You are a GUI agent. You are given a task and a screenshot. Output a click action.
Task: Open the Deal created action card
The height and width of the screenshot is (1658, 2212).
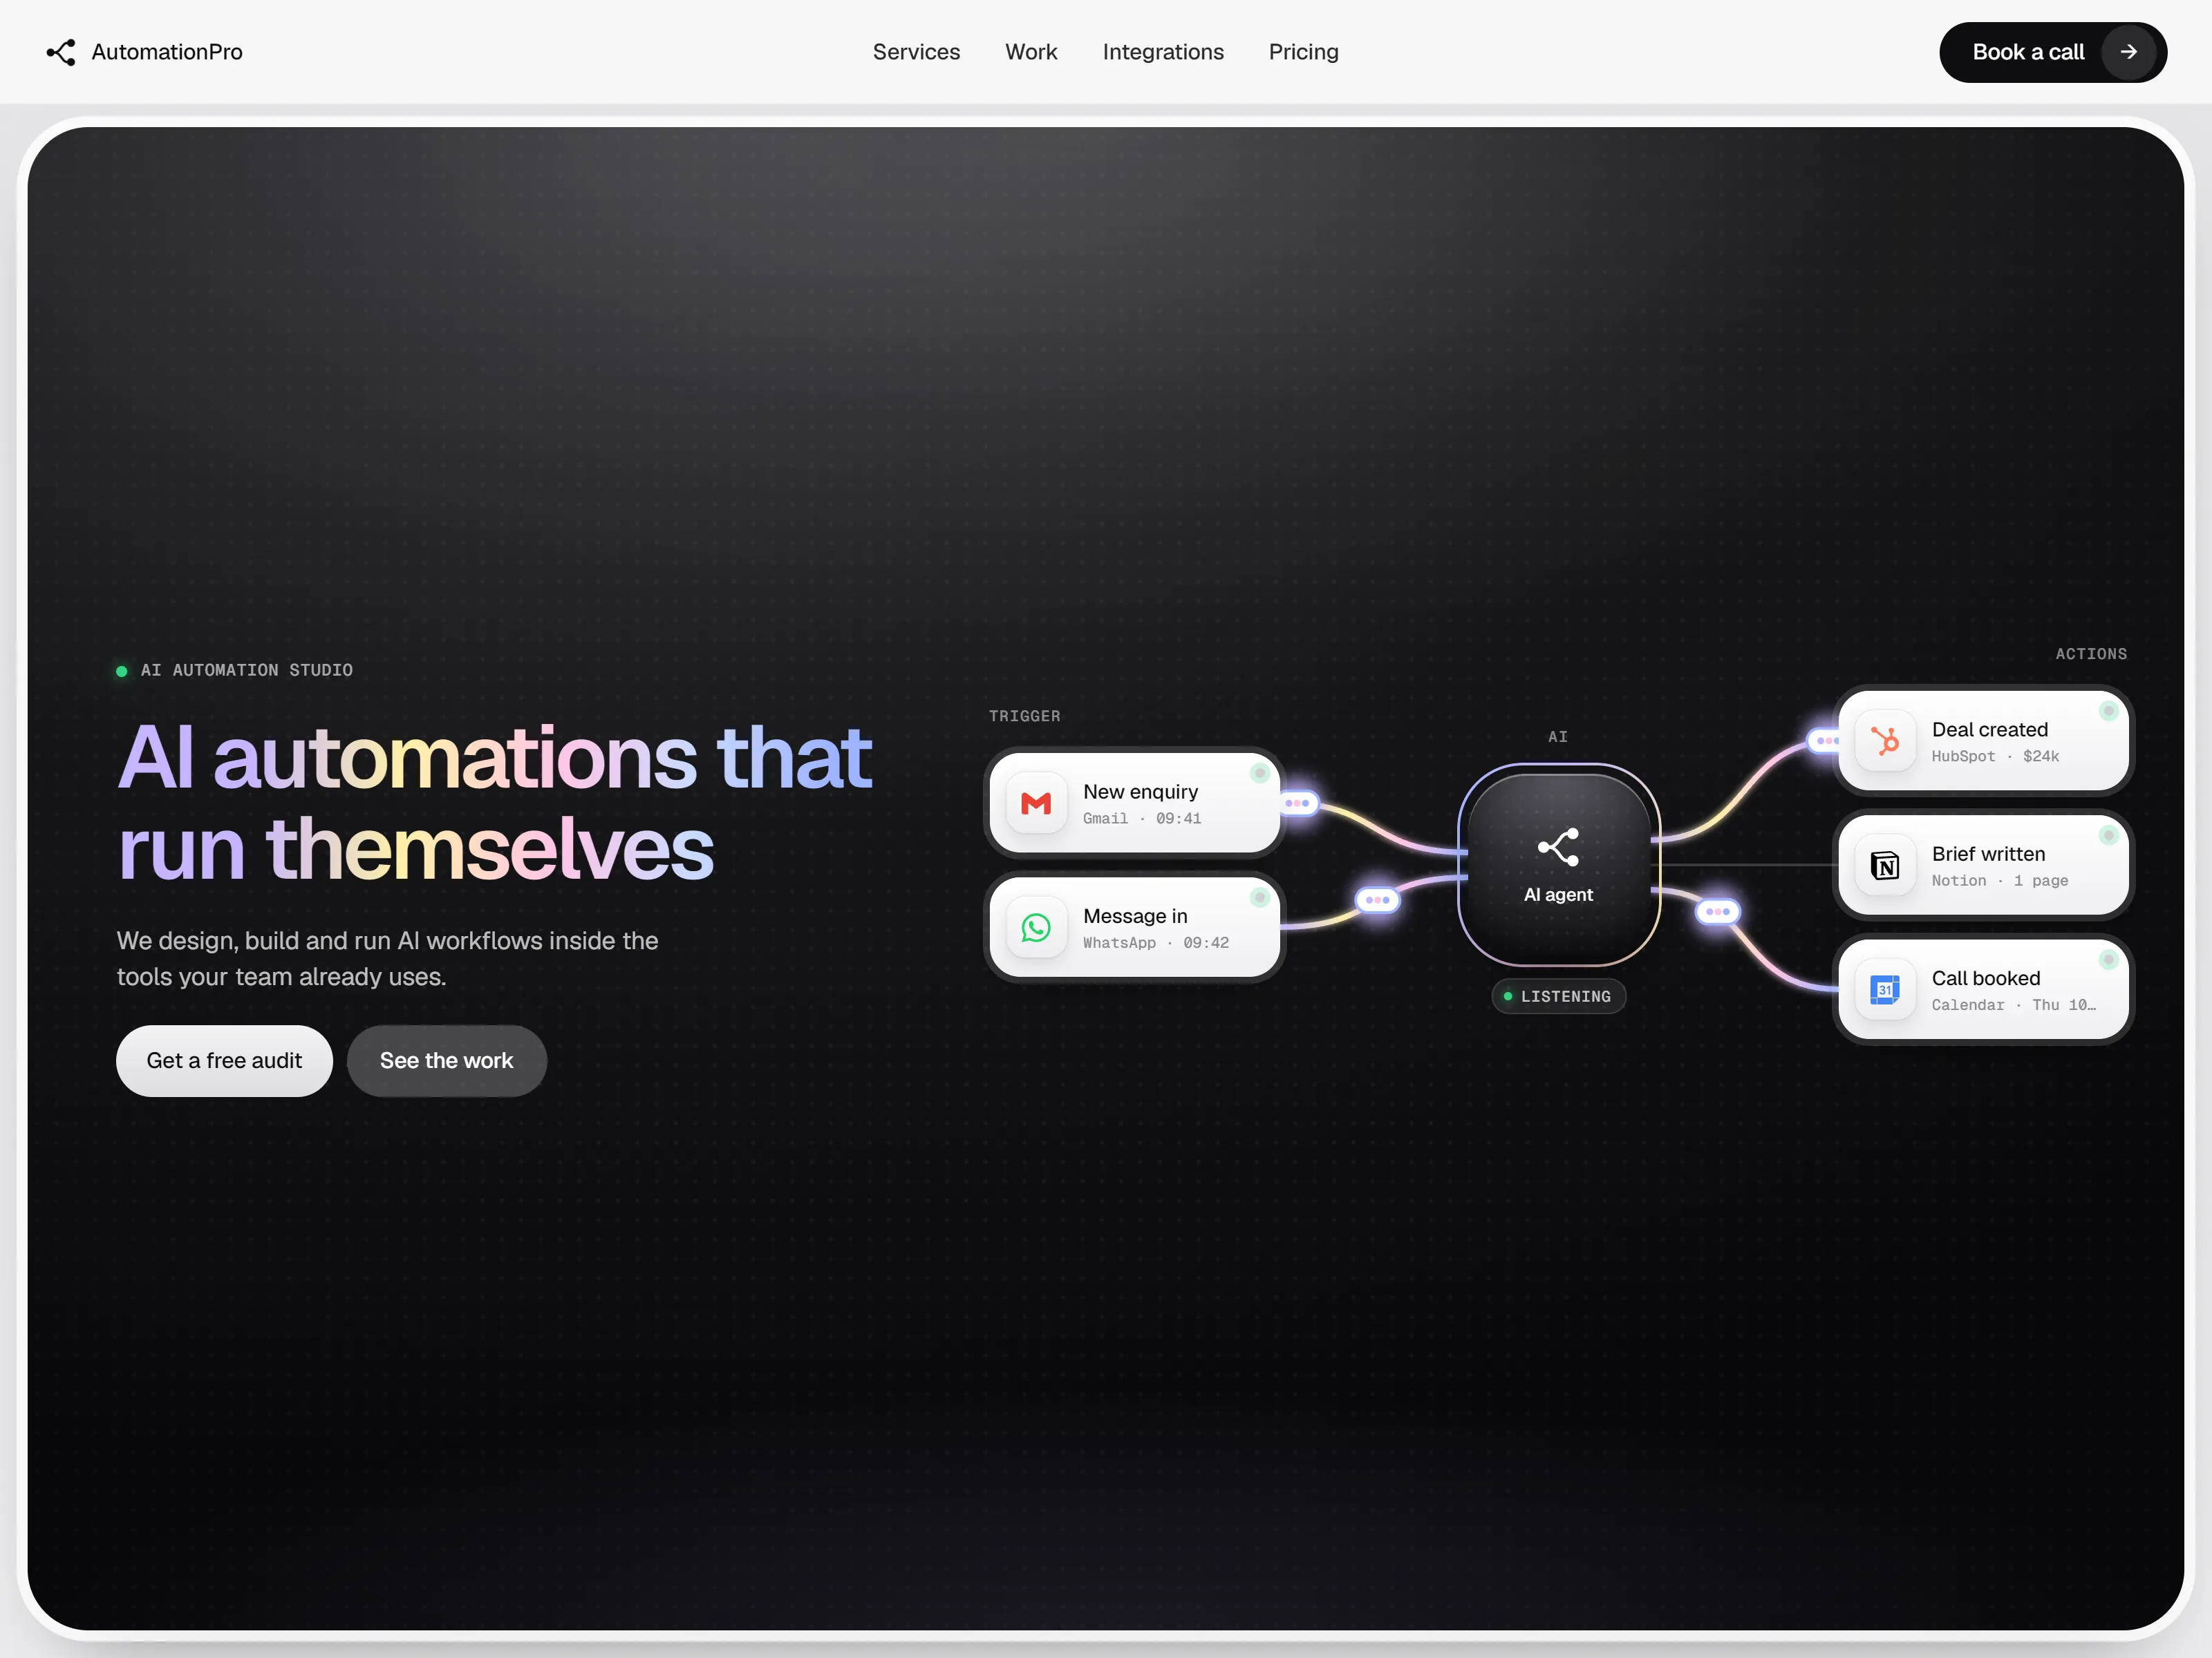[1983, 741]
